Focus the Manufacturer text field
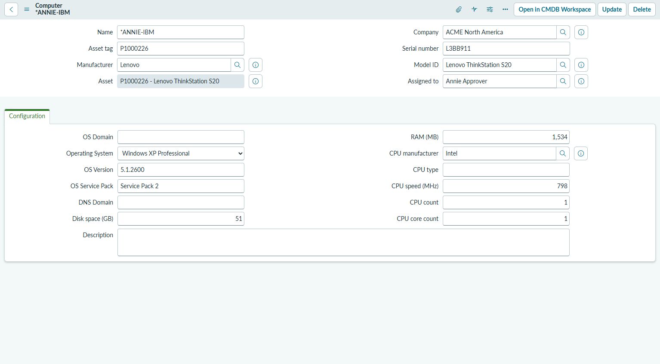660x364 pixels. point(174,65)
